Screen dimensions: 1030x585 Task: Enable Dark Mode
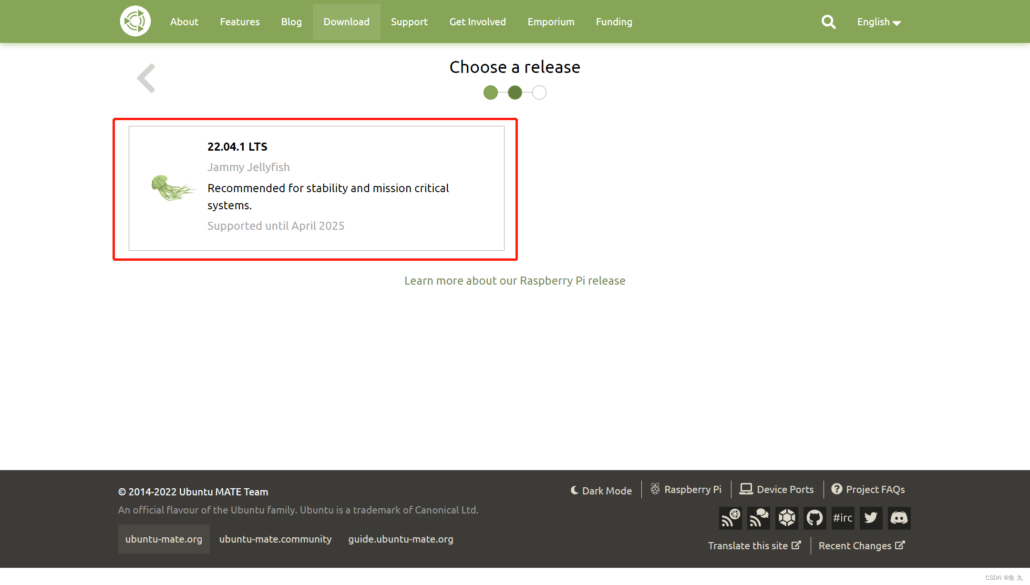pos(601,490)
